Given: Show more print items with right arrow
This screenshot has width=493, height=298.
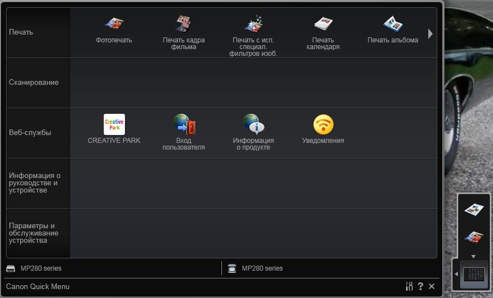Looking at the screenshot, I should (431, 33).
